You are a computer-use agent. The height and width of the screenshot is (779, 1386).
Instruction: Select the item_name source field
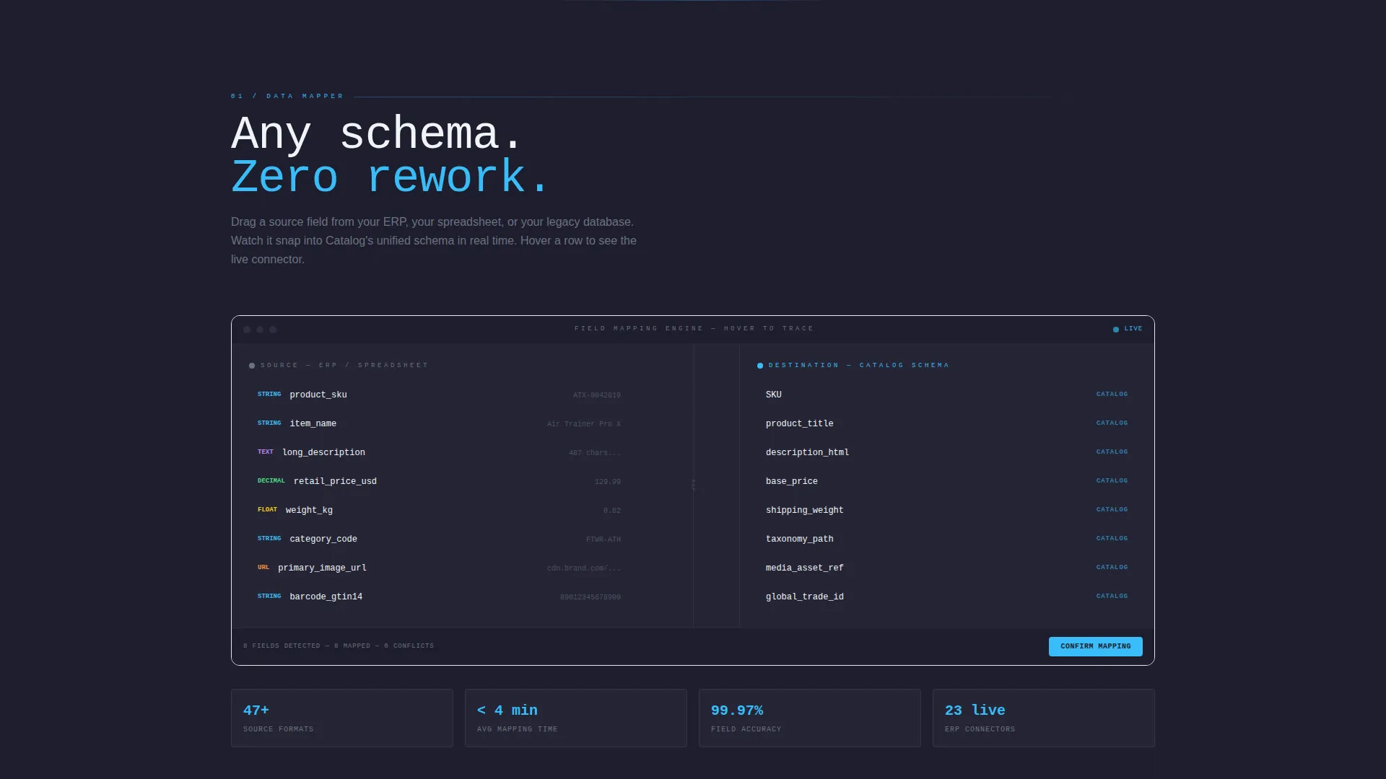439,423
